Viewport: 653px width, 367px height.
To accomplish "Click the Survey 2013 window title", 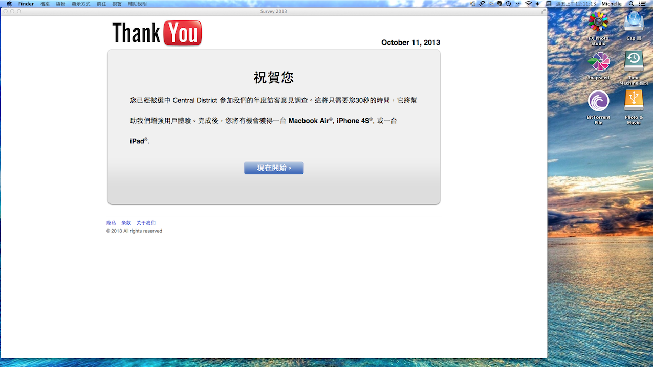I will (274, 11).
